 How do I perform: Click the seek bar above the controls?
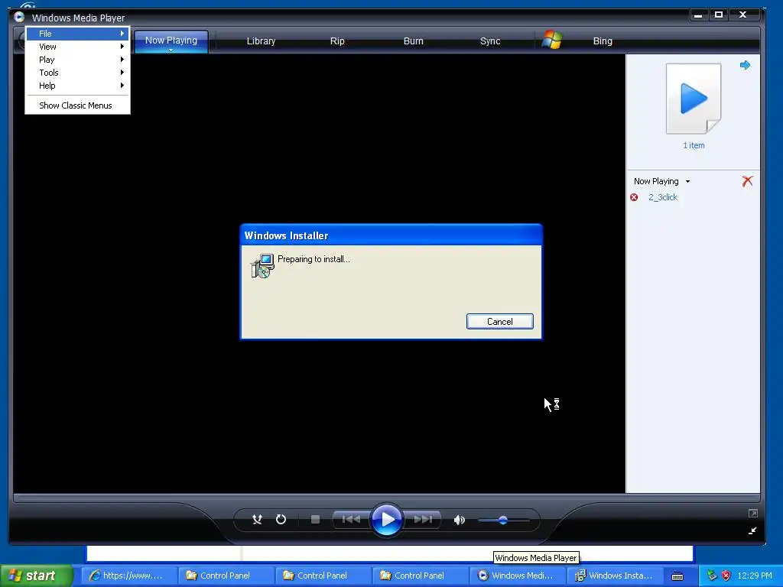point(386,498)
